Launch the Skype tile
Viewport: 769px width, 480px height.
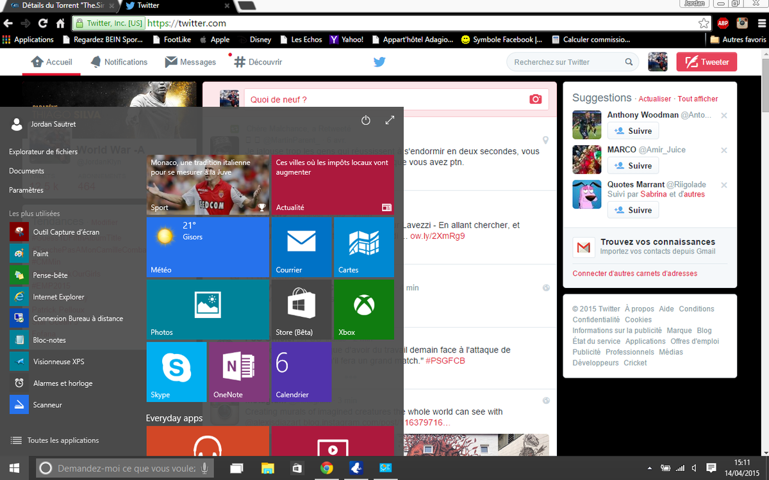tap(176, 372)
